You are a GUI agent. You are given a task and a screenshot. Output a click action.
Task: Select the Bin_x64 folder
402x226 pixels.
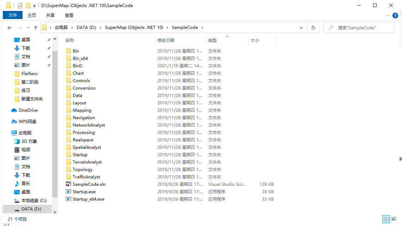80,58
